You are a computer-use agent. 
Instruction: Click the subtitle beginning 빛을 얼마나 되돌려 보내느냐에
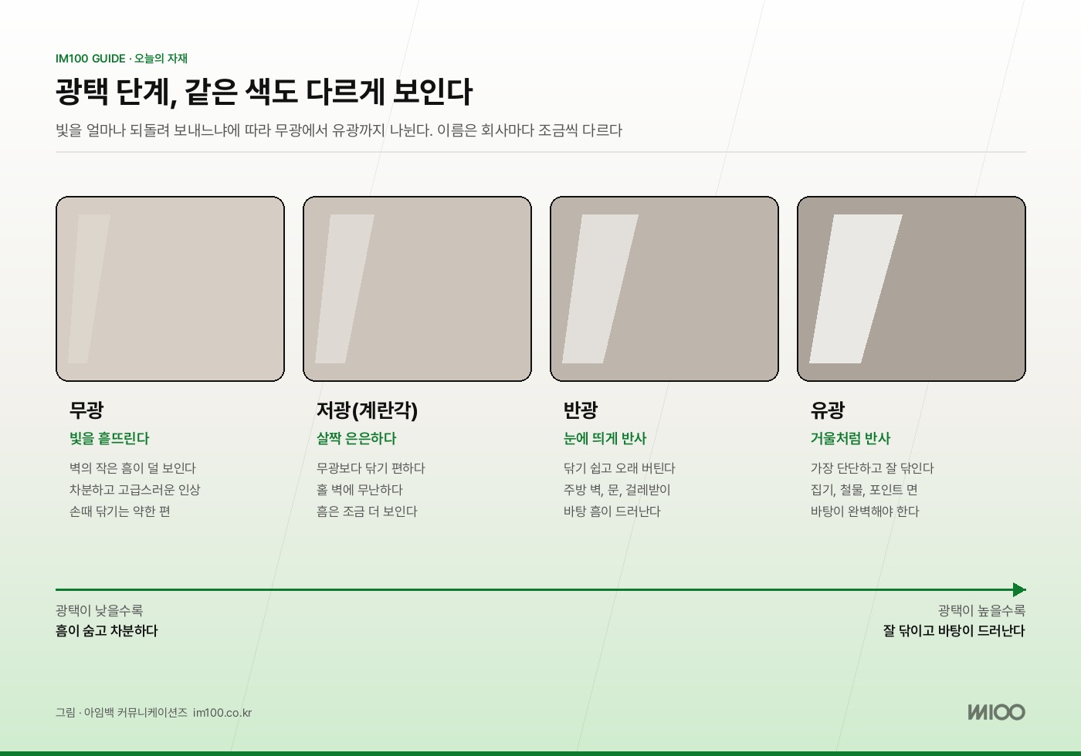[339, 130]
